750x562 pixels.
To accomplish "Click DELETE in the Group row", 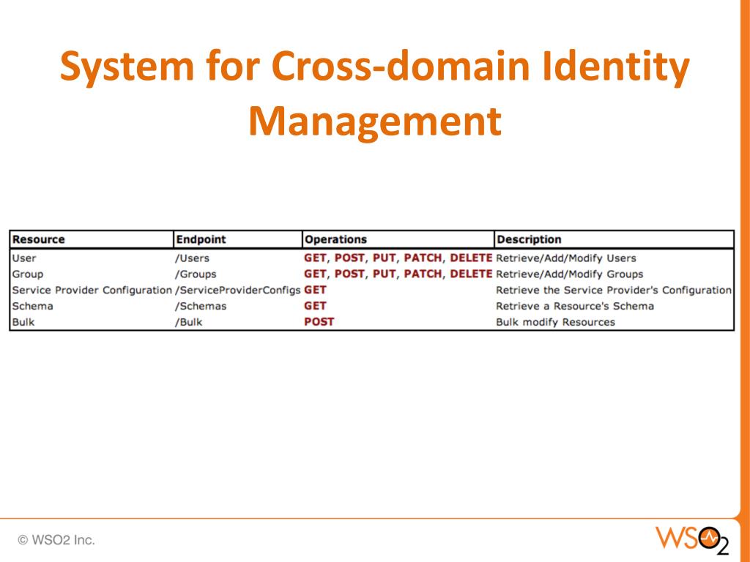I will coord(471,274).
